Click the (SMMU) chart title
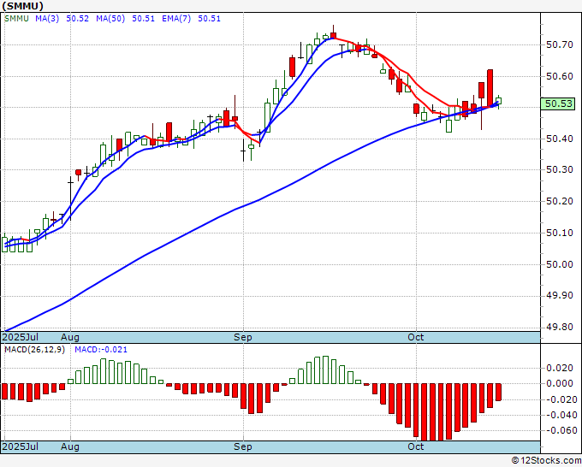Image resolution: width=582 pixels, height=467 pixels. click(22, 6)
